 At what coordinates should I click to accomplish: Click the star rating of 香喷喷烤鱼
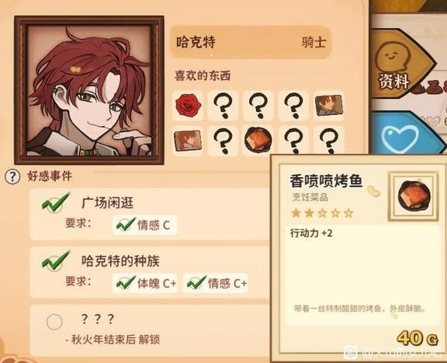point(322,213)
